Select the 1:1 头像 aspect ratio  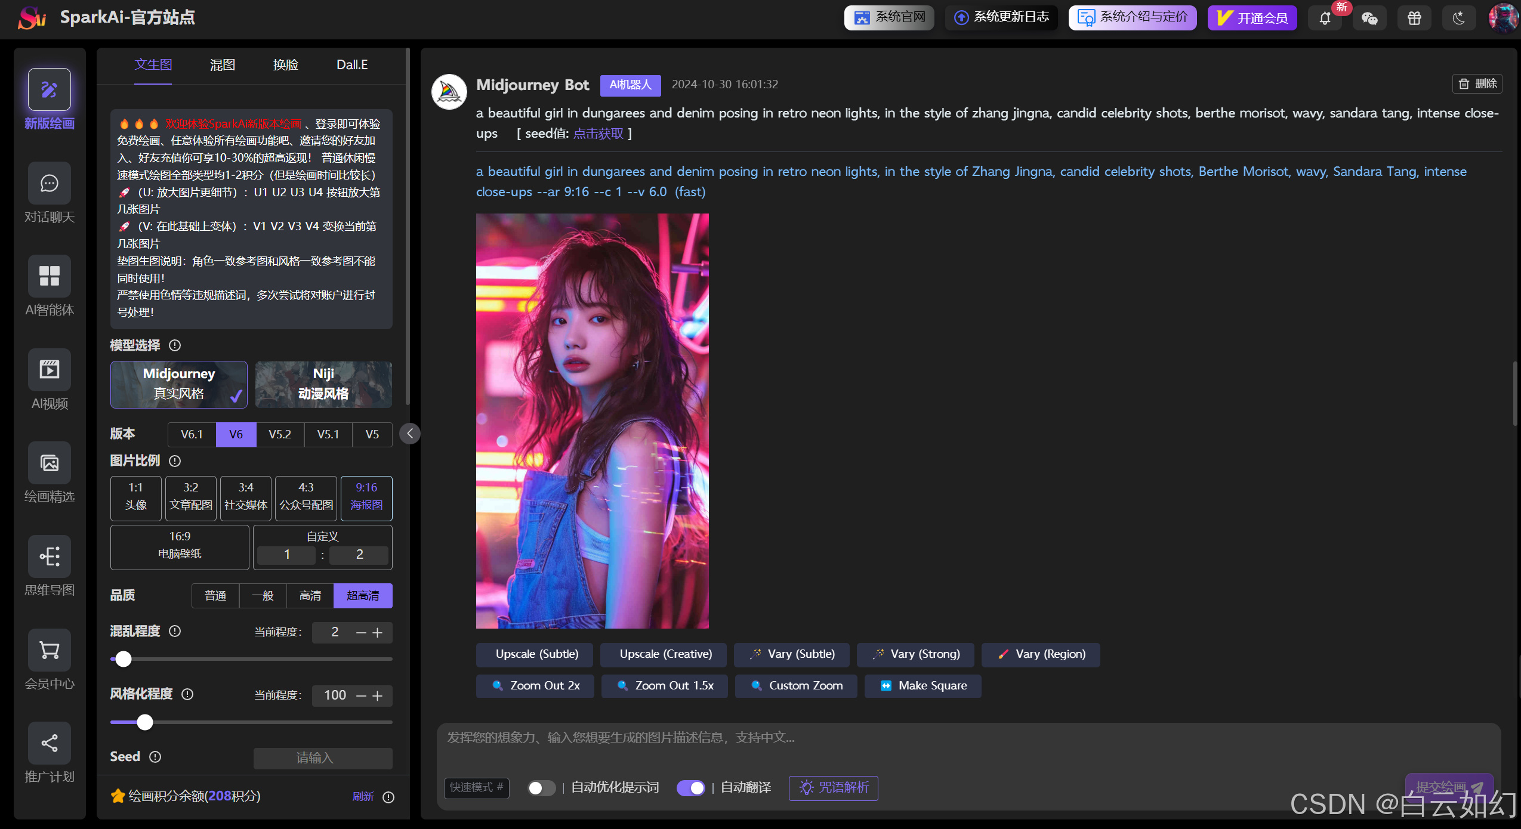(x=136, y=498)
